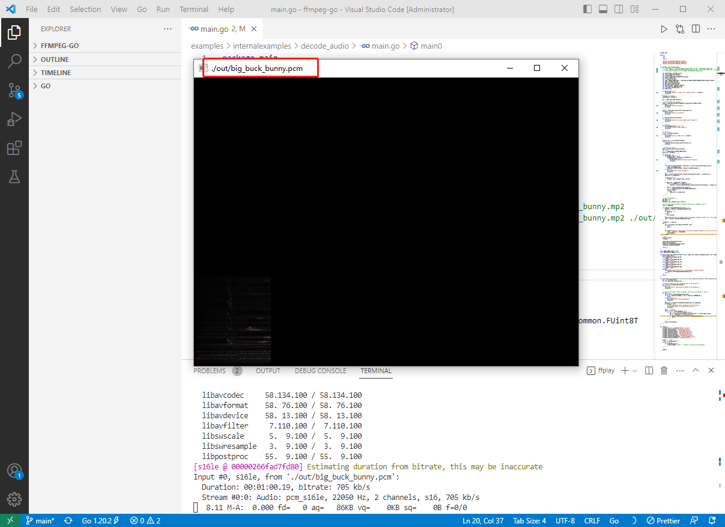725x527 pixels.
Task: Change UTF-8 file encoding
Action: tap(565, 520)
